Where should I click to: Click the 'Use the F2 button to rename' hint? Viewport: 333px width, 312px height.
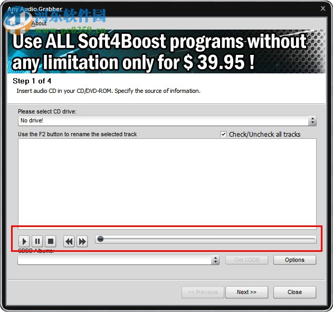[x=77, y=134]
